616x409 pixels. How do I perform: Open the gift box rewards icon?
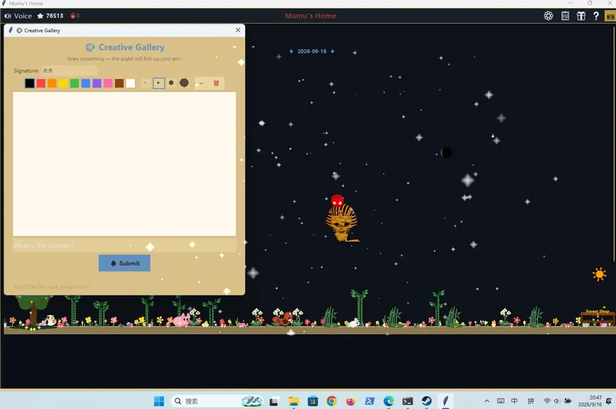point(581,16)
